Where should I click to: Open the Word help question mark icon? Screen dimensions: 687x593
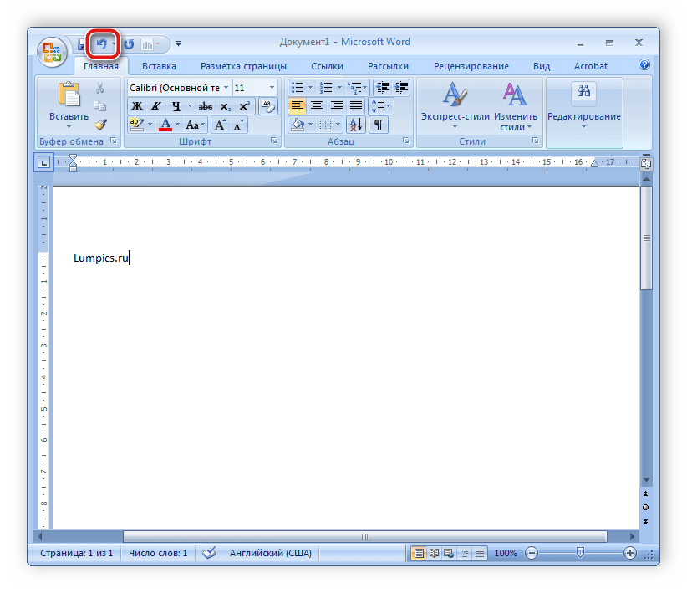pos(644,65)
